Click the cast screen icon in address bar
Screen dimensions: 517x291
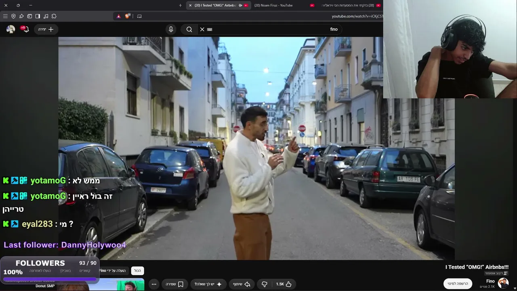click(139, 16)
